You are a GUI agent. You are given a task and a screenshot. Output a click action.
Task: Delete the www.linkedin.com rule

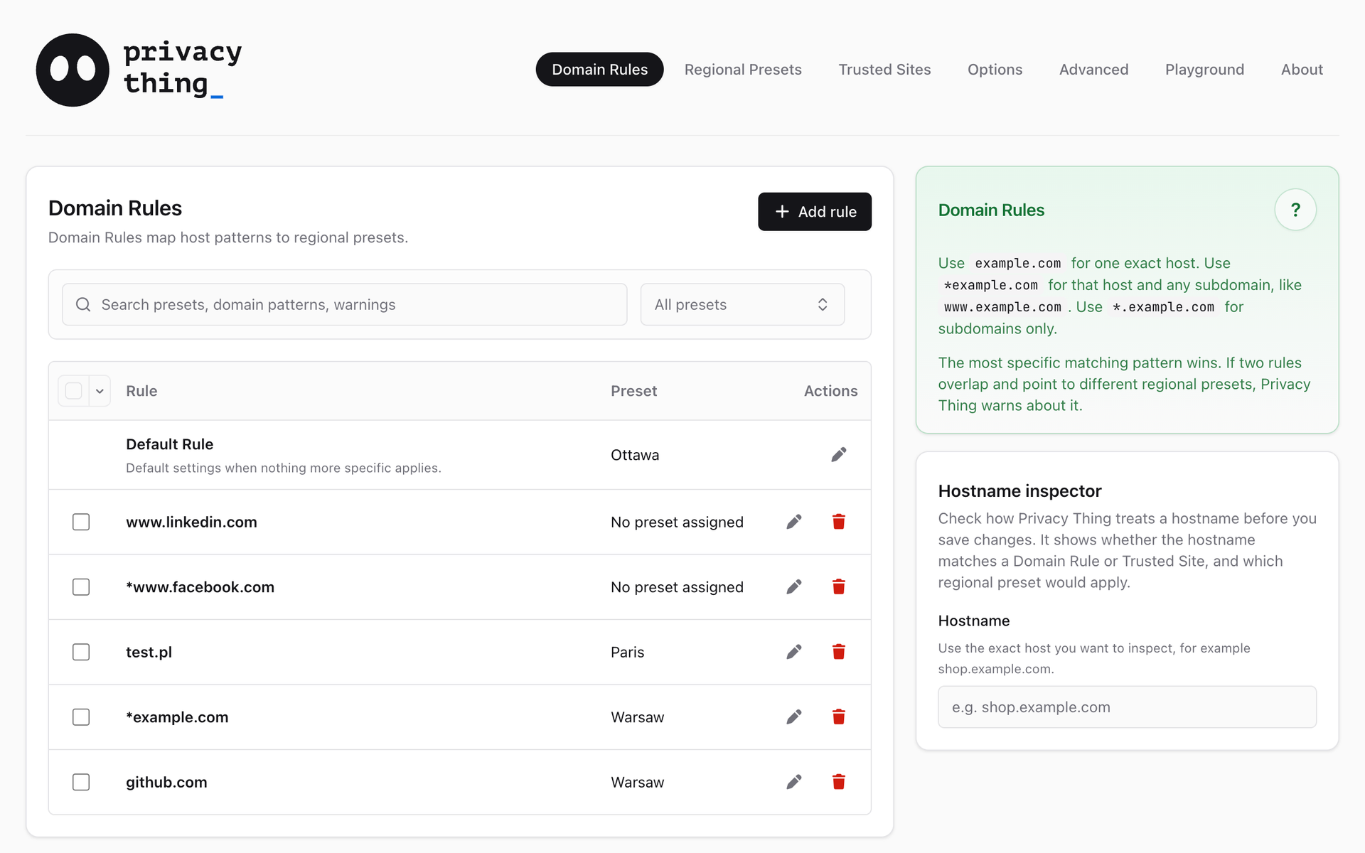click(839, 522)
